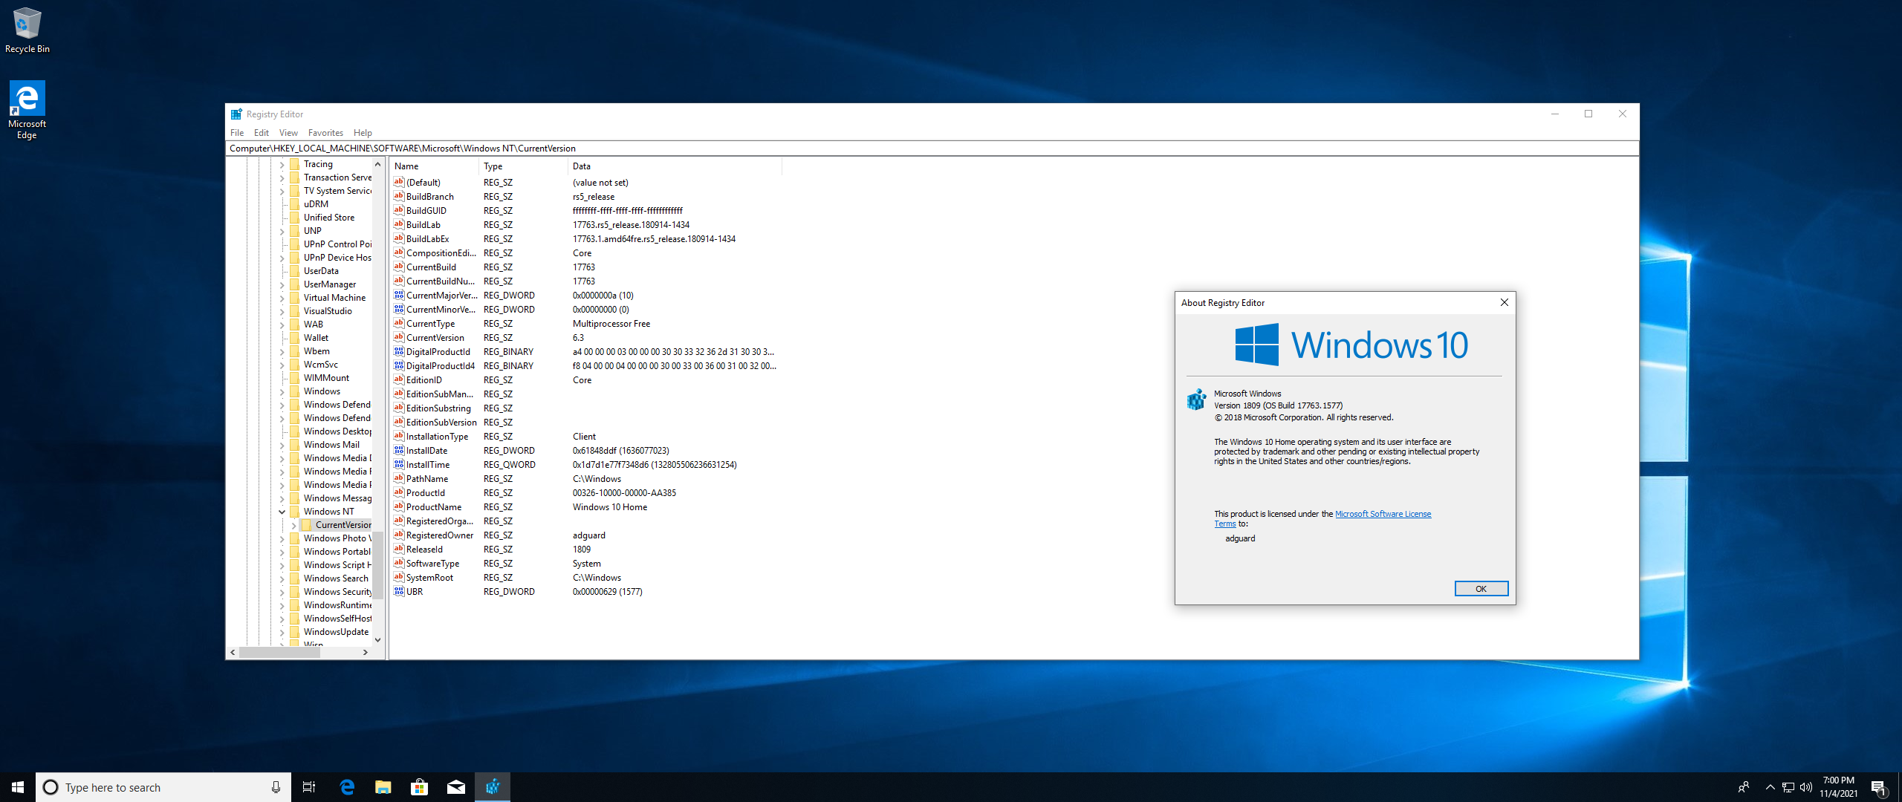Click the tree vertical scrollbar down arrow

tap(378, 639)
